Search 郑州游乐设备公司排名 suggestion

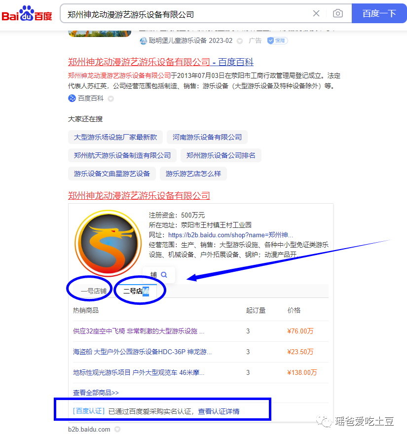click(x=221, y=155)
